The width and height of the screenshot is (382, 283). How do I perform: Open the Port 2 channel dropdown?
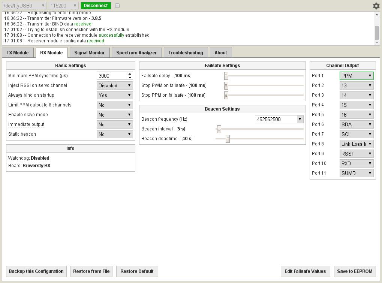click(357, 85)
